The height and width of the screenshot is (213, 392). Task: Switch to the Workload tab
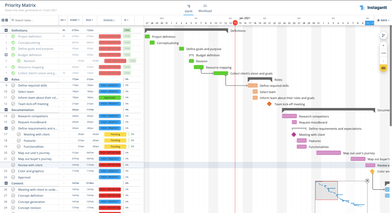click(205, 8)
